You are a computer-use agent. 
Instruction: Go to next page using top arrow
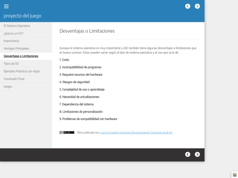point(197,6)
